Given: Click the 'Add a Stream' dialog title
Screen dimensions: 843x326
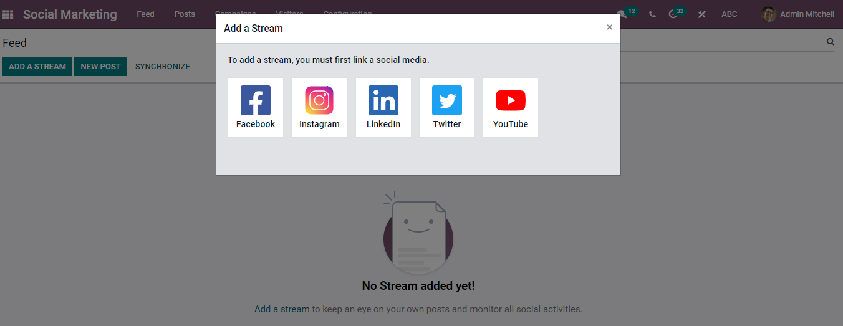Looking at the screenshot, I should tap(253, 28).
